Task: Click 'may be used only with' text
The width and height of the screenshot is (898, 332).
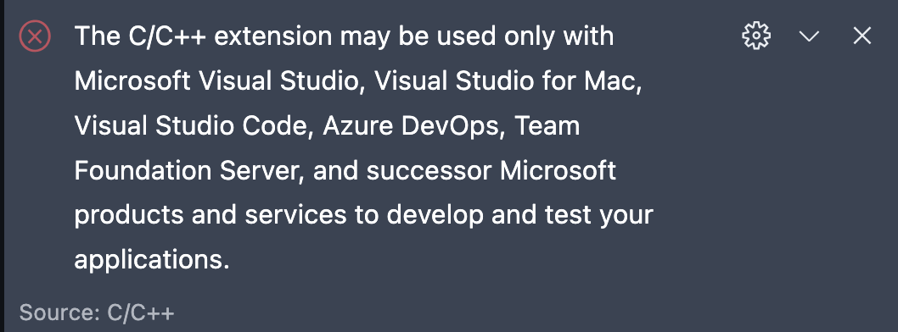Action: coord(477,36)
